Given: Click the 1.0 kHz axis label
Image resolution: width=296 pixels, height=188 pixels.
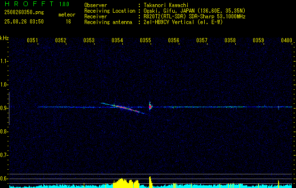Looking at the screenshot, I should pos(4,85).
